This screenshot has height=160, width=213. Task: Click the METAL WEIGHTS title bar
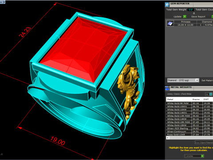tap(191, 88)
